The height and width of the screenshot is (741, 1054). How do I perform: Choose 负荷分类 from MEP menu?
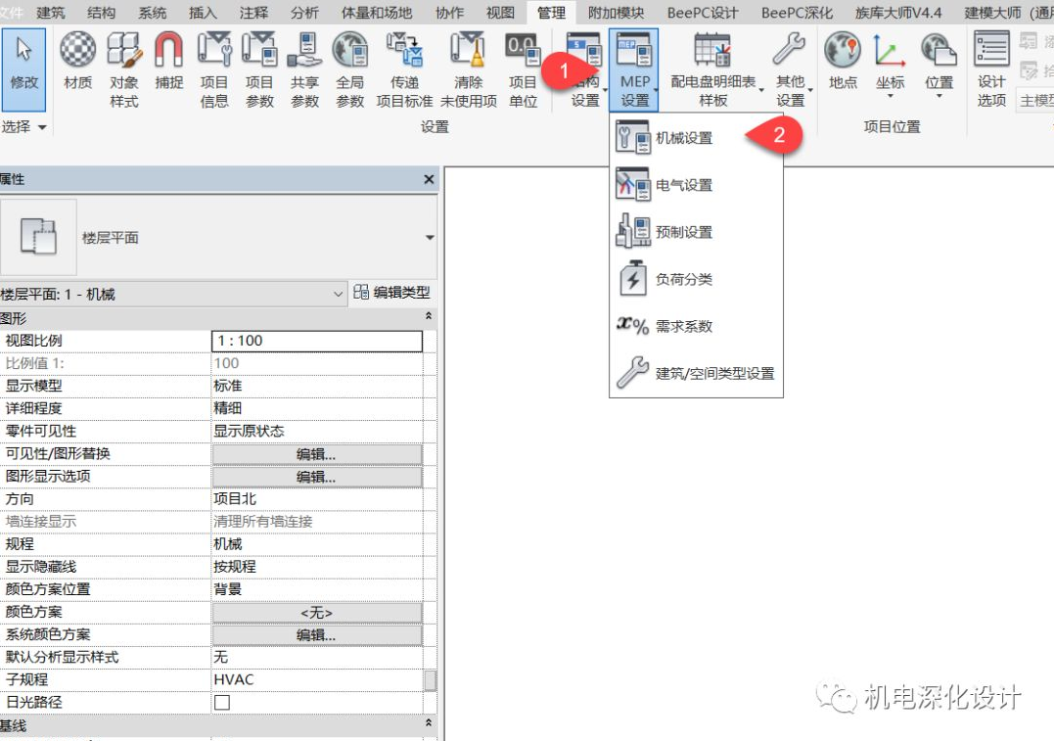click(697, 279)
